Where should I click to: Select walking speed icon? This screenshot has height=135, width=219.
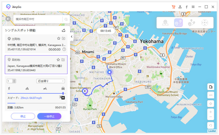[9, 88]
